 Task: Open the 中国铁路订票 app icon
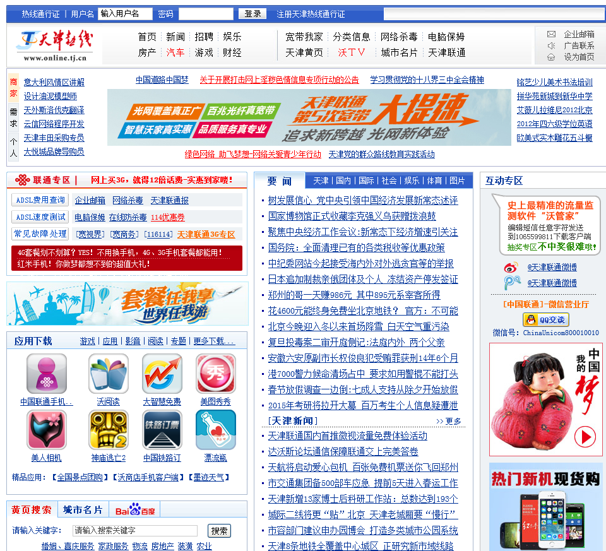(162, 430)
